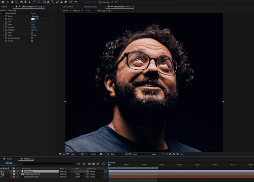The width and height of the screenshot is (254, 182).
Task: Go to Demo in the comp breadcrumb
Action: 66,11
